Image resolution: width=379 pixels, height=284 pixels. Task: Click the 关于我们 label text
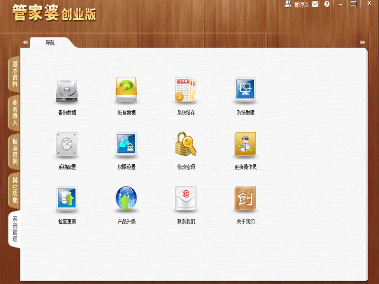pos(245,221)
